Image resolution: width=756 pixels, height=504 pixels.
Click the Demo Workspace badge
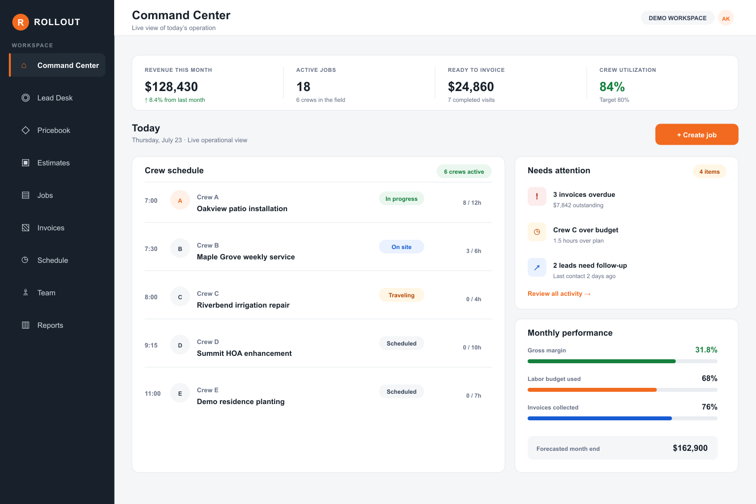coord(677,18)
